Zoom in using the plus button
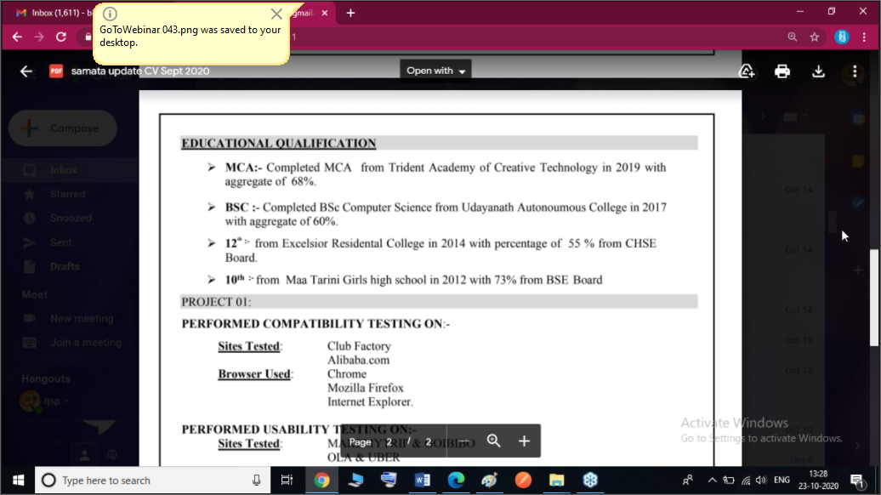 click(x=524, y=441)
